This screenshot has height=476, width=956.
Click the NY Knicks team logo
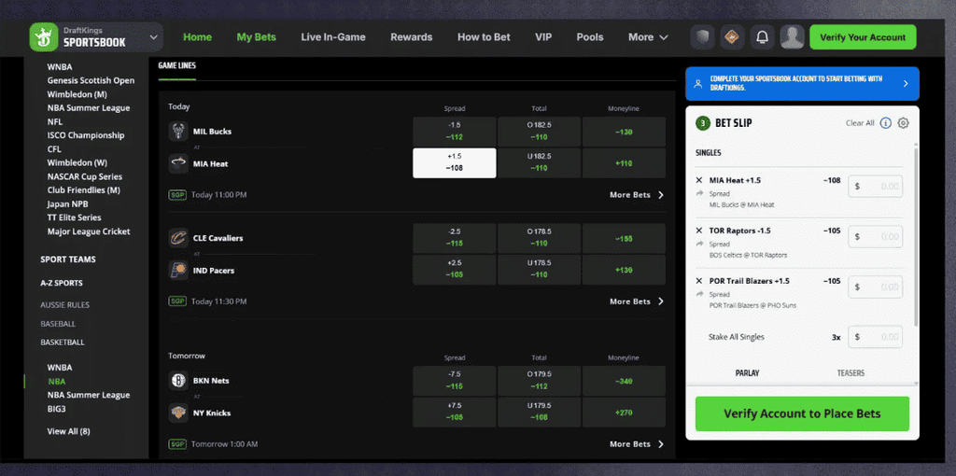pyautogui.click(x=178, y=413)
